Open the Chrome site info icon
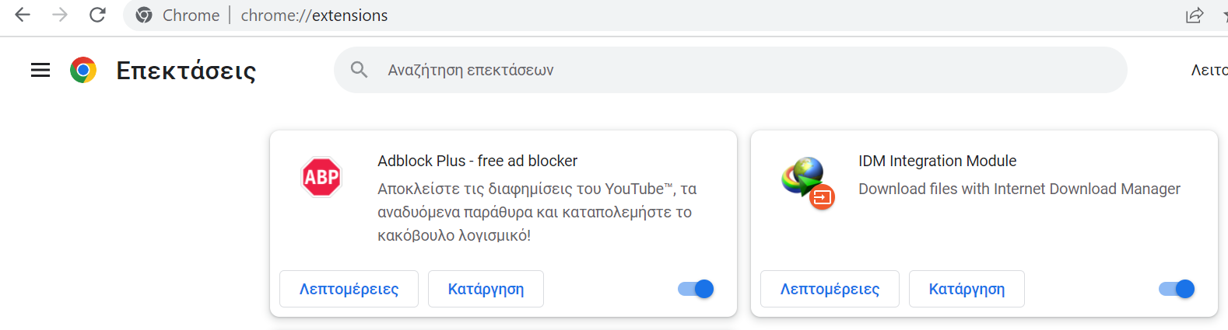Viewport: 1228px width, 330px height. point(144,16)
